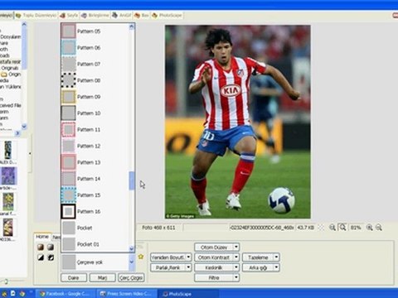
Task: Select the Origin folder in tree
Action: tap(11, 74)
